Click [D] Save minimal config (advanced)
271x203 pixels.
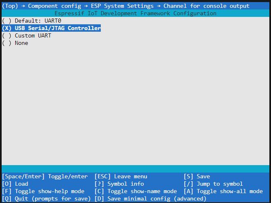tap(150, 199)
